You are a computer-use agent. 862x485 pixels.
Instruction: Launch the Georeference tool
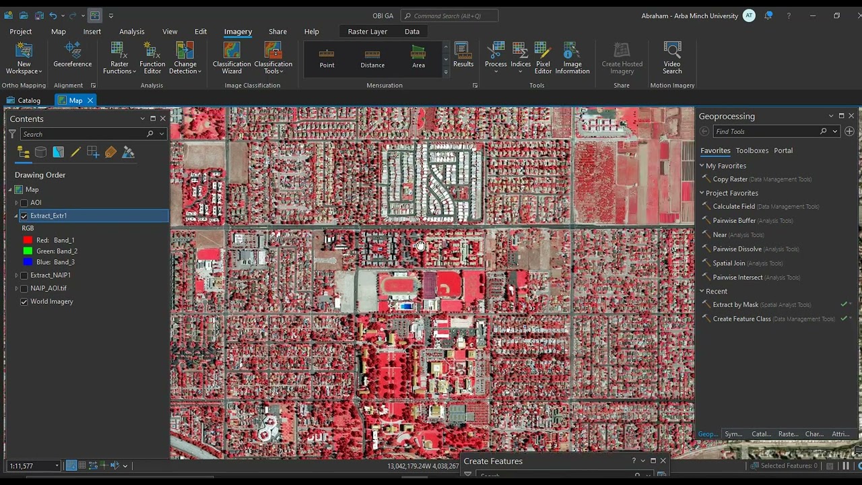(72, 55)
